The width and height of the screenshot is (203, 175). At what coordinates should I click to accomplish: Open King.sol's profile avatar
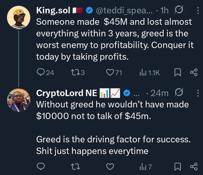click(19, 17)
